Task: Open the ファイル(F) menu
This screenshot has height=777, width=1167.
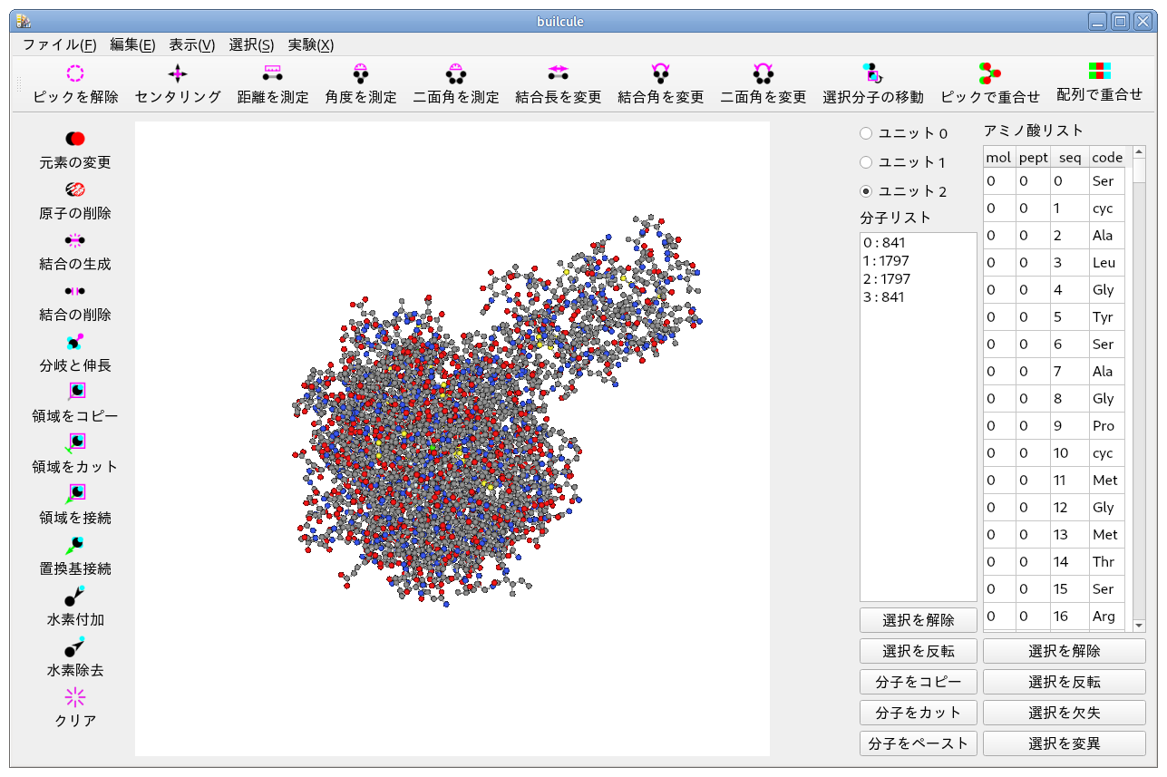Action: 59,44
